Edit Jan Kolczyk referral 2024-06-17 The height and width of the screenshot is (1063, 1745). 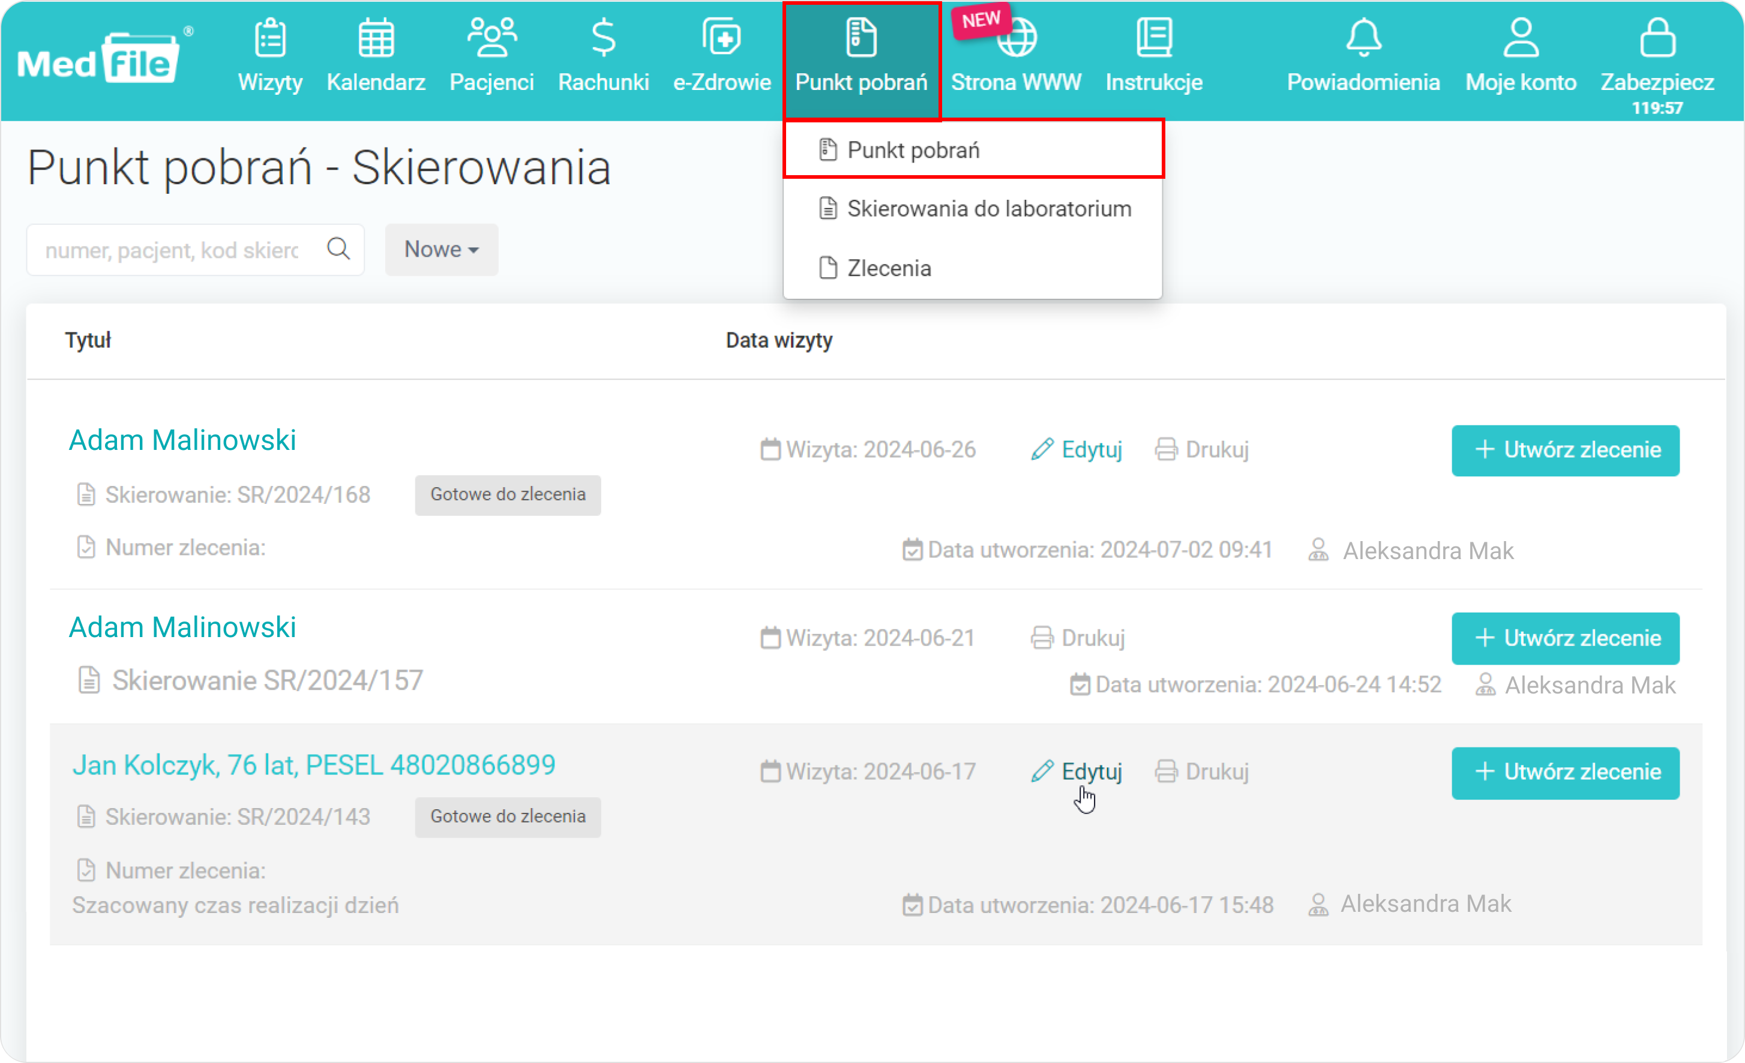[1077, 771]
